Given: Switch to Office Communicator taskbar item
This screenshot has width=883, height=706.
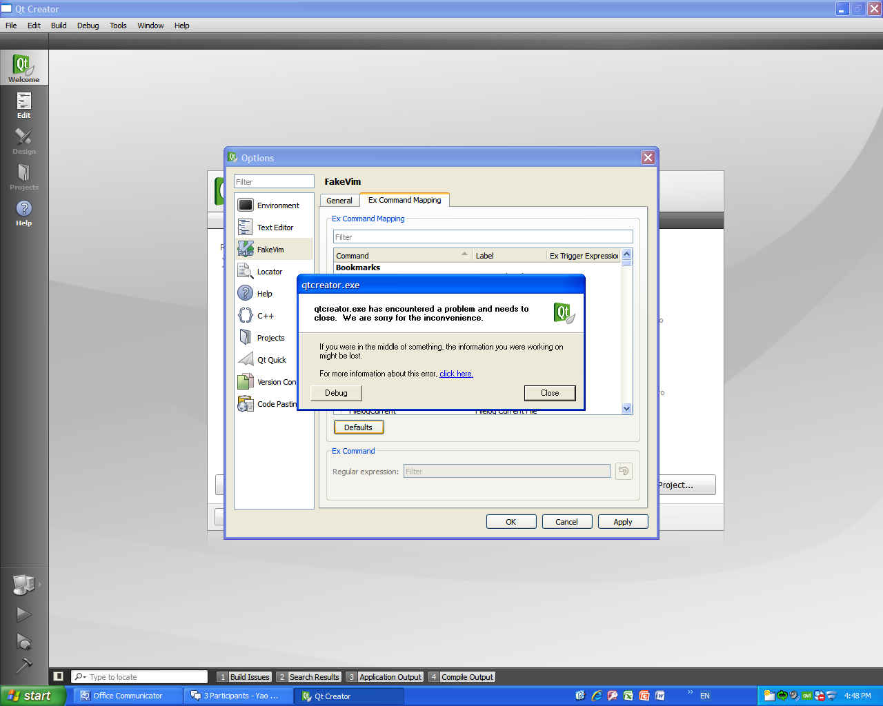Looking at the screenshot, I should [x=128, y=696].
